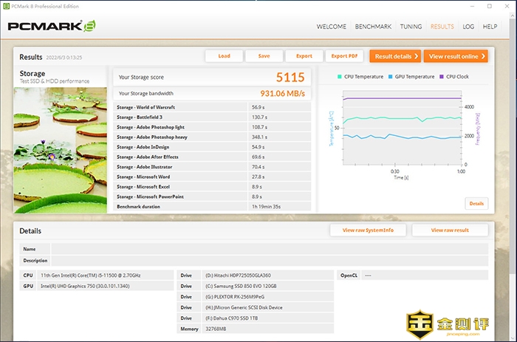This screenshot has height=342, width=517.
Task: Click the PCMark 8 title bar app icon
Action: [x=7, y=5]
